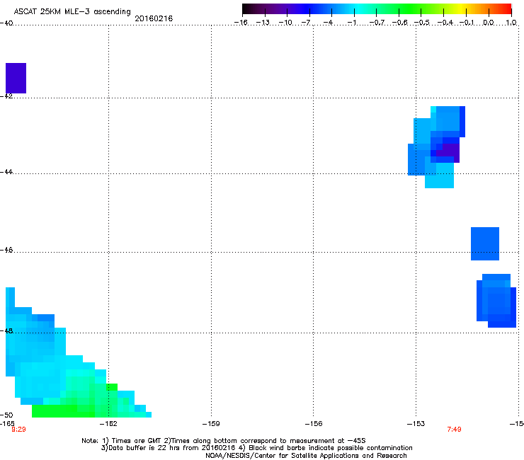Click the -40 latitude axis label
This screenshot has width=524, height=460.
click(6, 23)
